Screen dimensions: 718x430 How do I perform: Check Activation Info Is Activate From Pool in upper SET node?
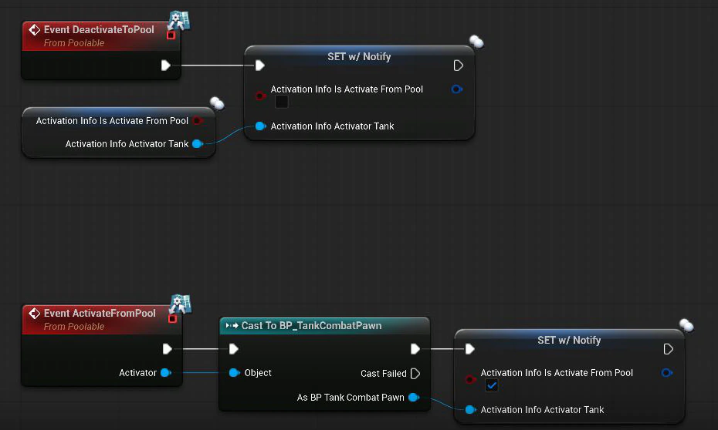point(282,102)
